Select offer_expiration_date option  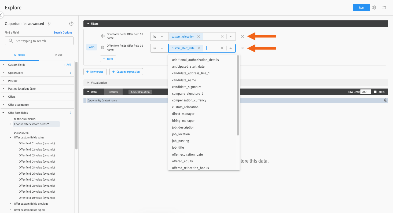pos(187,155)
